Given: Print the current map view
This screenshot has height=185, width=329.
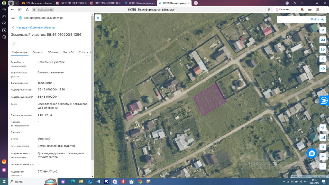Looking at the screenshot, I should pyautogui.click(x=323, y=68).
